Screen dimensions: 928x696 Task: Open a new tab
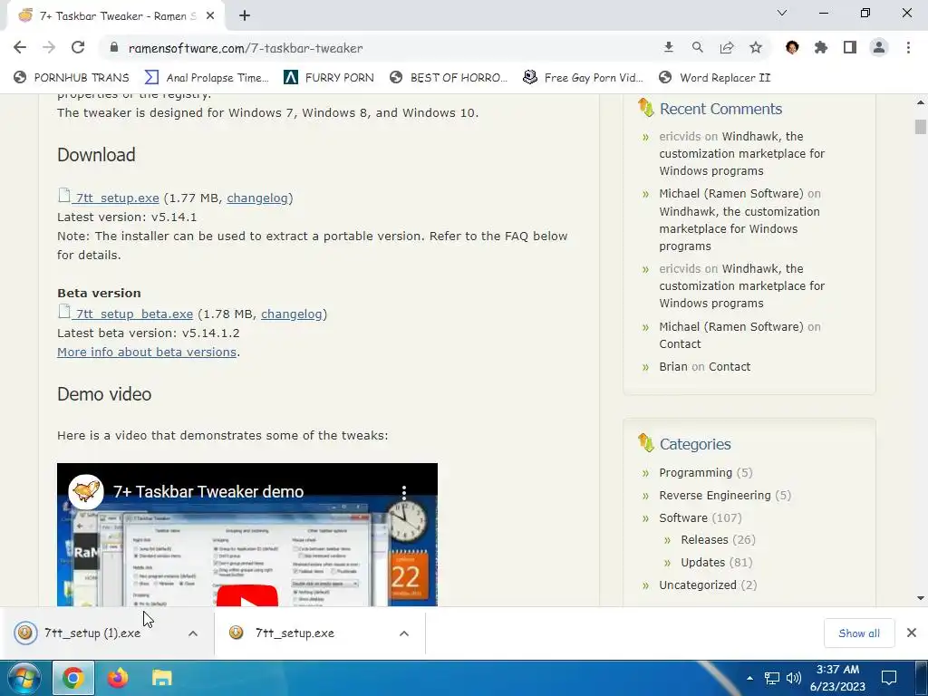pyautogui.click(x=245, y=16)
